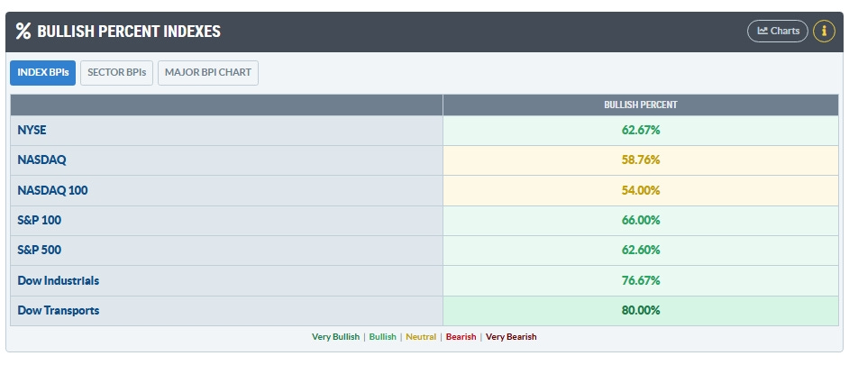Viewport: 849px width, 365px height.
Task: Click the Very Bullish legend label
Action: tap(335, 337)
